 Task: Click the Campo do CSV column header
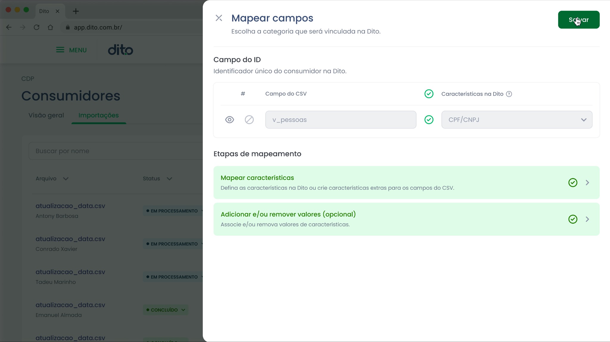click(x=286, y=94)
